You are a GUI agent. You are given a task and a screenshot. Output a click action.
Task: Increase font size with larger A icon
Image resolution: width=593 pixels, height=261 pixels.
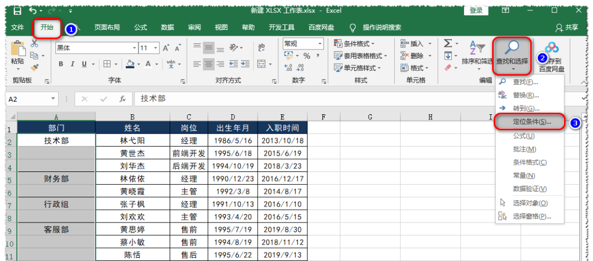coord(166,48)
